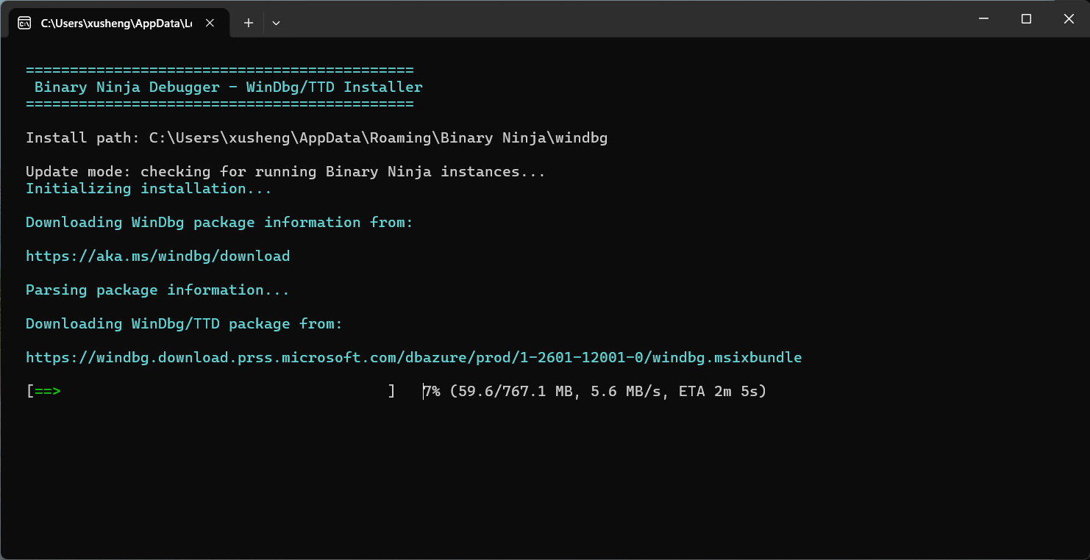Click the "Downloading WinDbg/TTD package from:" line

[184, 323]
